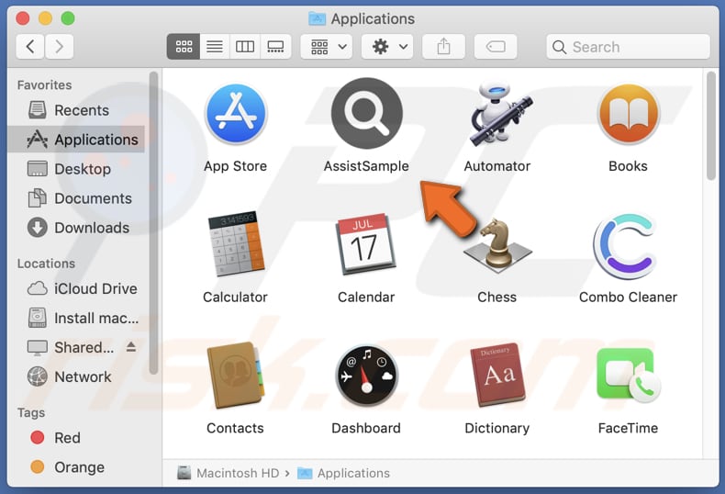
Task: Select Applications in the sidebar
Action: coord(77,140)
